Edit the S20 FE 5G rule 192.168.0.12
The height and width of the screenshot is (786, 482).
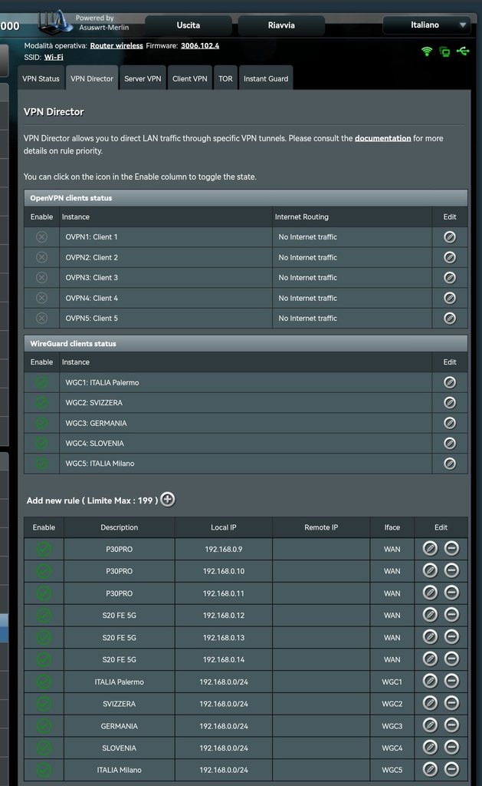coord(430,615)
